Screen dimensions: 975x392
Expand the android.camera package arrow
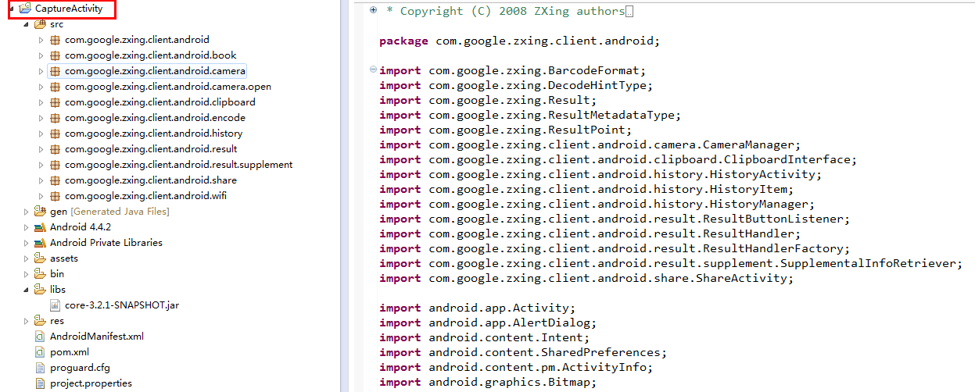click(41, 71)
